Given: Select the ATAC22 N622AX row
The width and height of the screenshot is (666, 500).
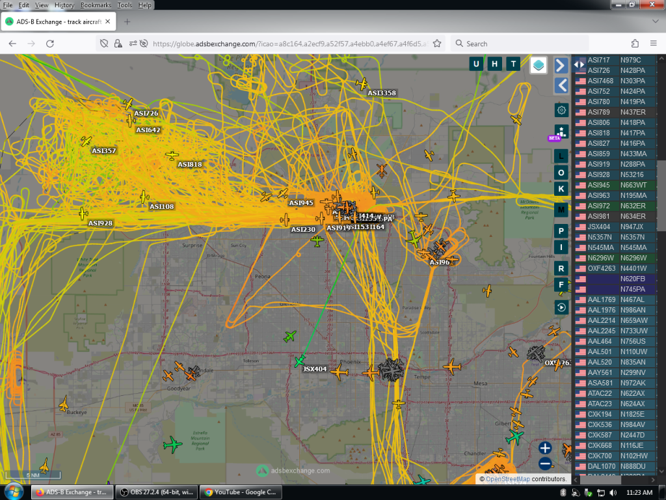Looking at the screenshot, I should (615, 393).
